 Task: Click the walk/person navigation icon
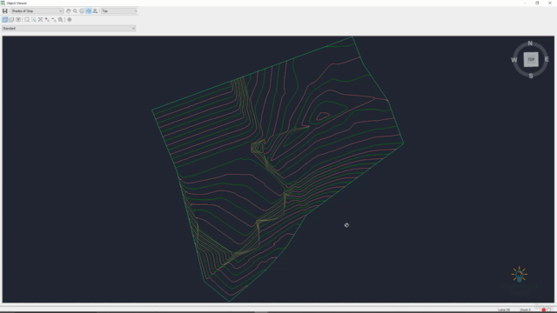95,11
